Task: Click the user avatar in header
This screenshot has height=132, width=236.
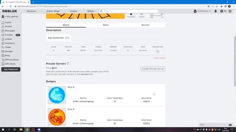Action: click(x=195, y=11)
